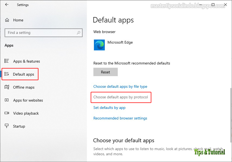Click the Home icon in the sidebar

click(7, 20)
